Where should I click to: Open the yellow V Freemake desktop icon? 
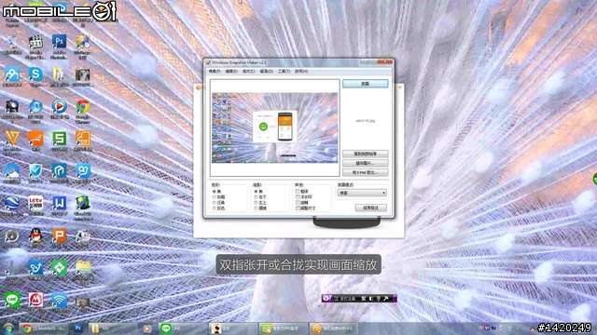click(12, 139)
